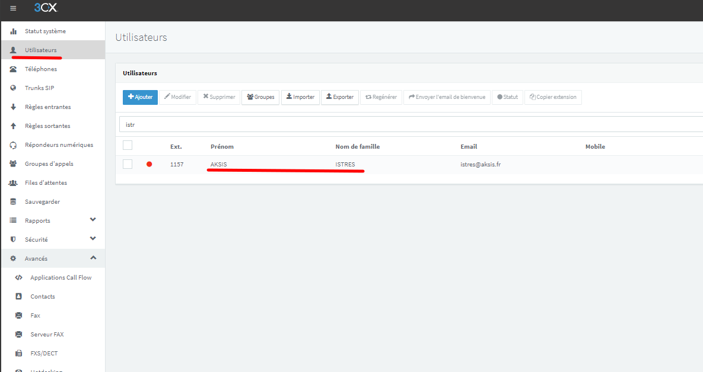Viewport: 703px width, 372px height.
Task: Toggle the select-all checkbox in table header
Action: 128,145
